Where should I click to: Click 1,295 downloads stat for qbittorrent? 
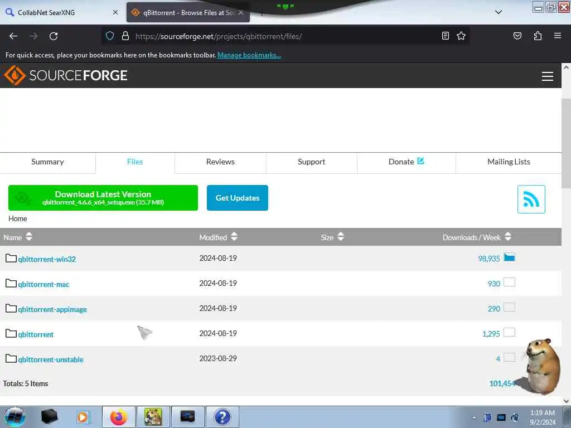point(491,334)
